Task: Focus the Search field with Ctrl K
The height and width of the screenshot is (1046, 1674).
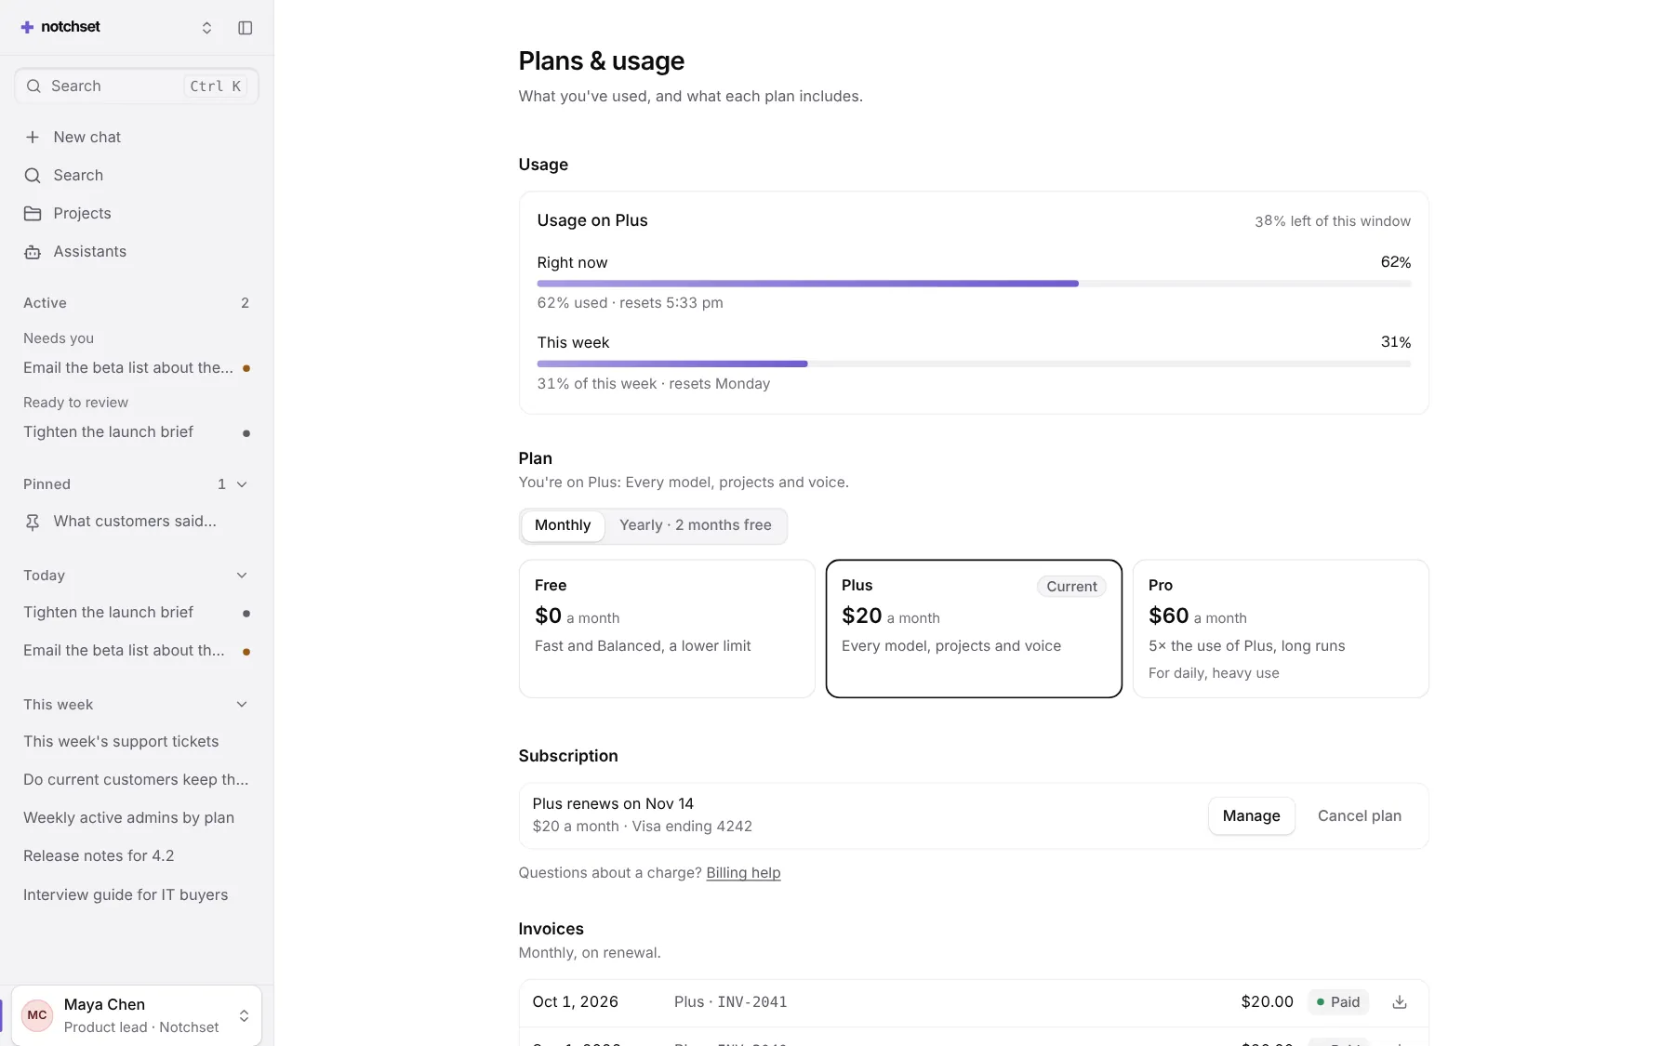Action: [x=137, y=86]
